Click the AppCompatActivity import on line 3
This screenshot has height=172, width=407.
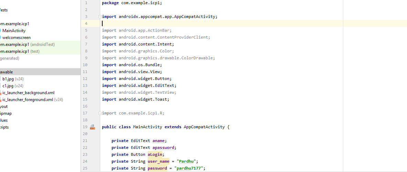(x=160, y=17)
